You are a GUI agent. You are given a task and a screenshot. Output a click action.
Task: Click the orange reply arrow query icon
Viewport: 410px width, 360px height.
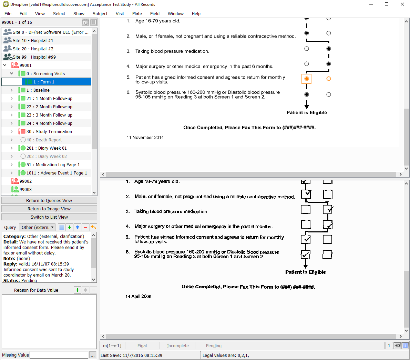click(x=93, y=227)
